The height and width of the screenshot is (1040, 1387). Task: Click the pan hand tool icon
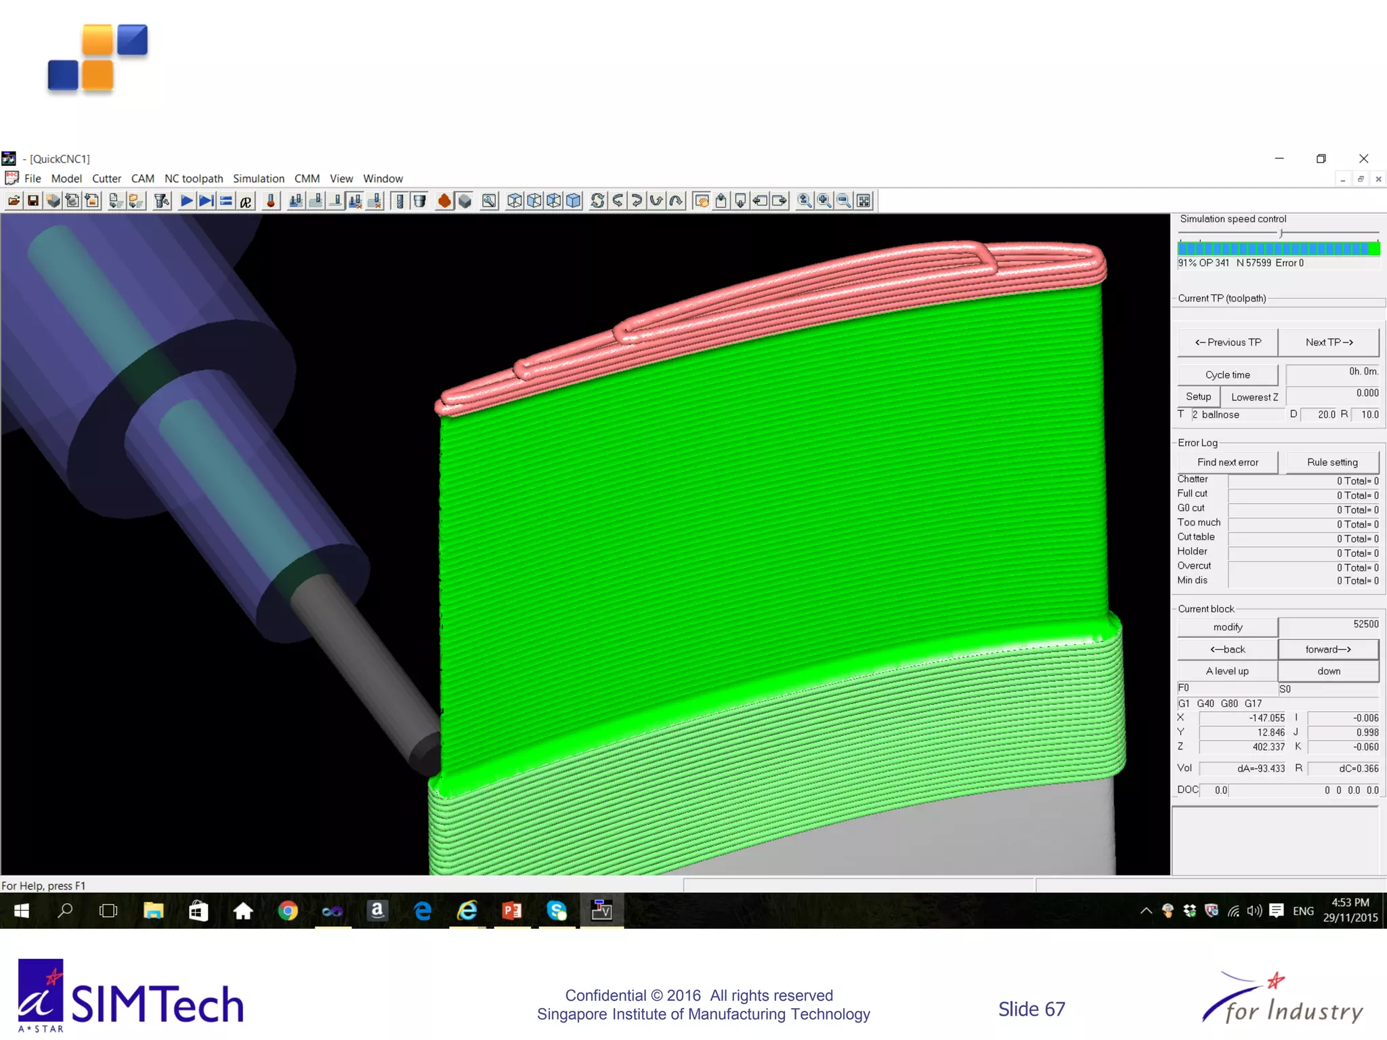point(702,201)
